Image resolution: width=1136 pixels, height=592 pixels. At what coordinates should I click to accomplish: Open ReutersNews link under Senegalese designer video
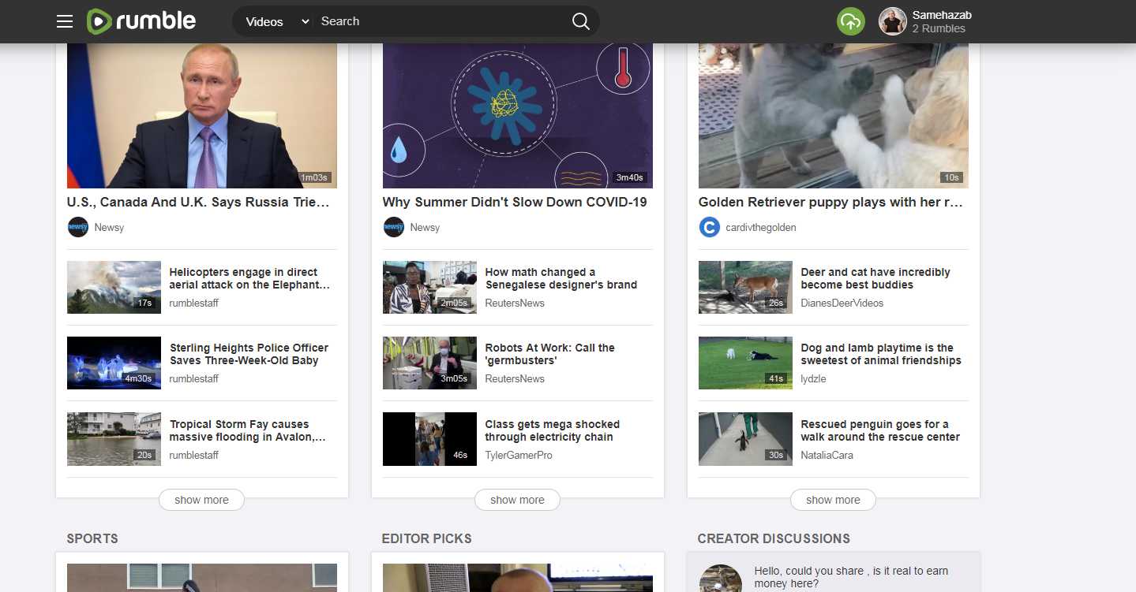(x=515, y=303)
